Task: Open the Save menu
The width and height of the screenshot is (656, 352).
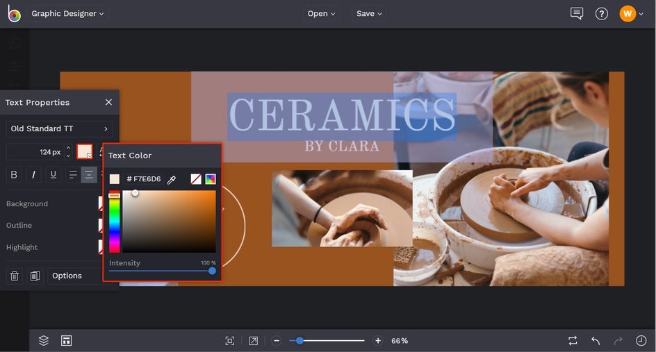Action: (369, 14)
